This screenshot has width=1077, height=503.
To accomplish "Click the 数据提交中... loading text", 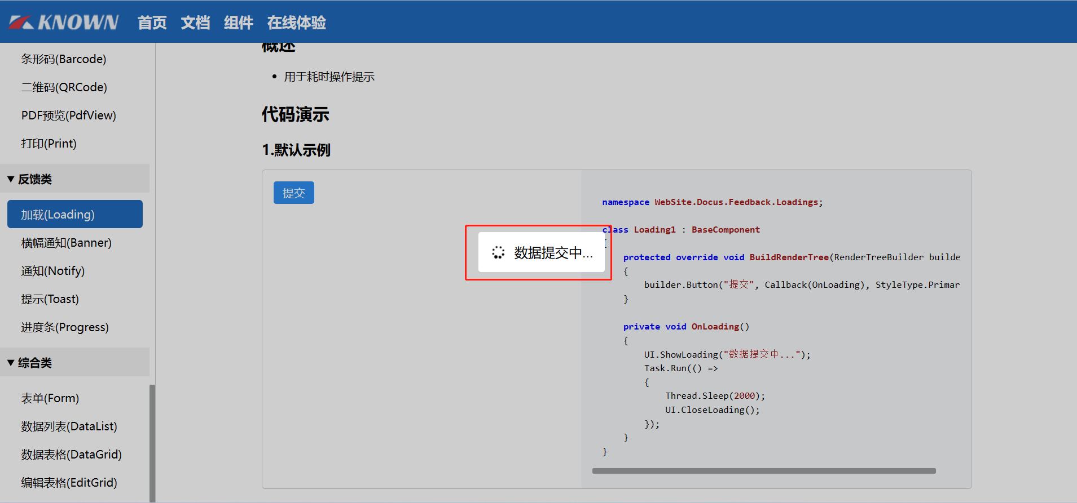I will [x=553, y=253].
